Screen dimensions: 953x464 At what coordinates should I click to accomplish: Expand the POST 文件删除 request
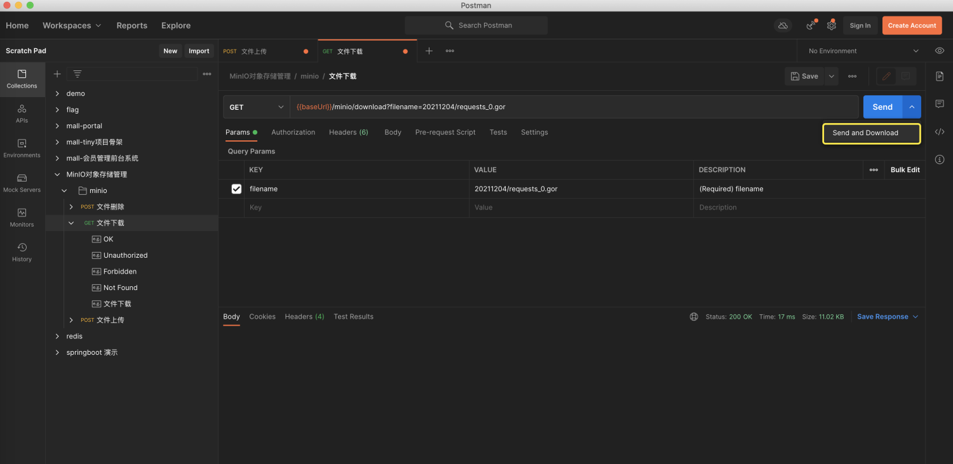(71, 207)
